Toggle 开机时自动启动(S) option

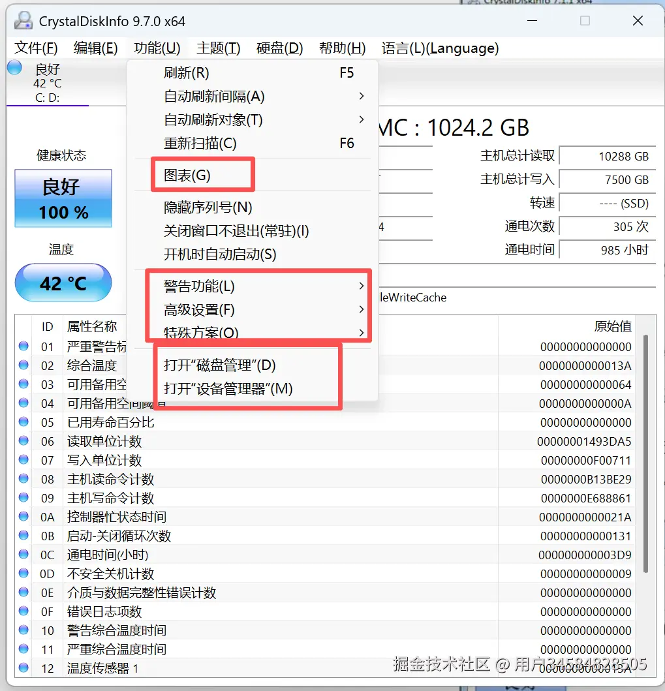click(252, 254)
